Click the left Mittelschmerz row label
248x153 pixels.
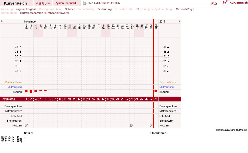coord(13,111)
